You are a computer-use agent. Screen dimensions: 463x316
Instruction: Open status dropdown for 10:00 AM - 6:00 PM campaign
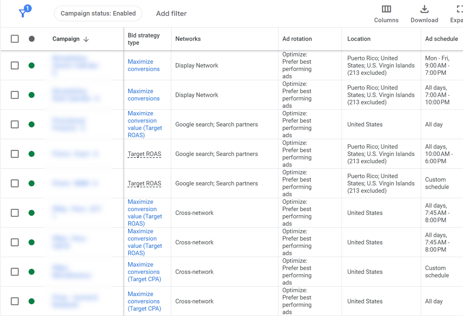tap(32, 154)
